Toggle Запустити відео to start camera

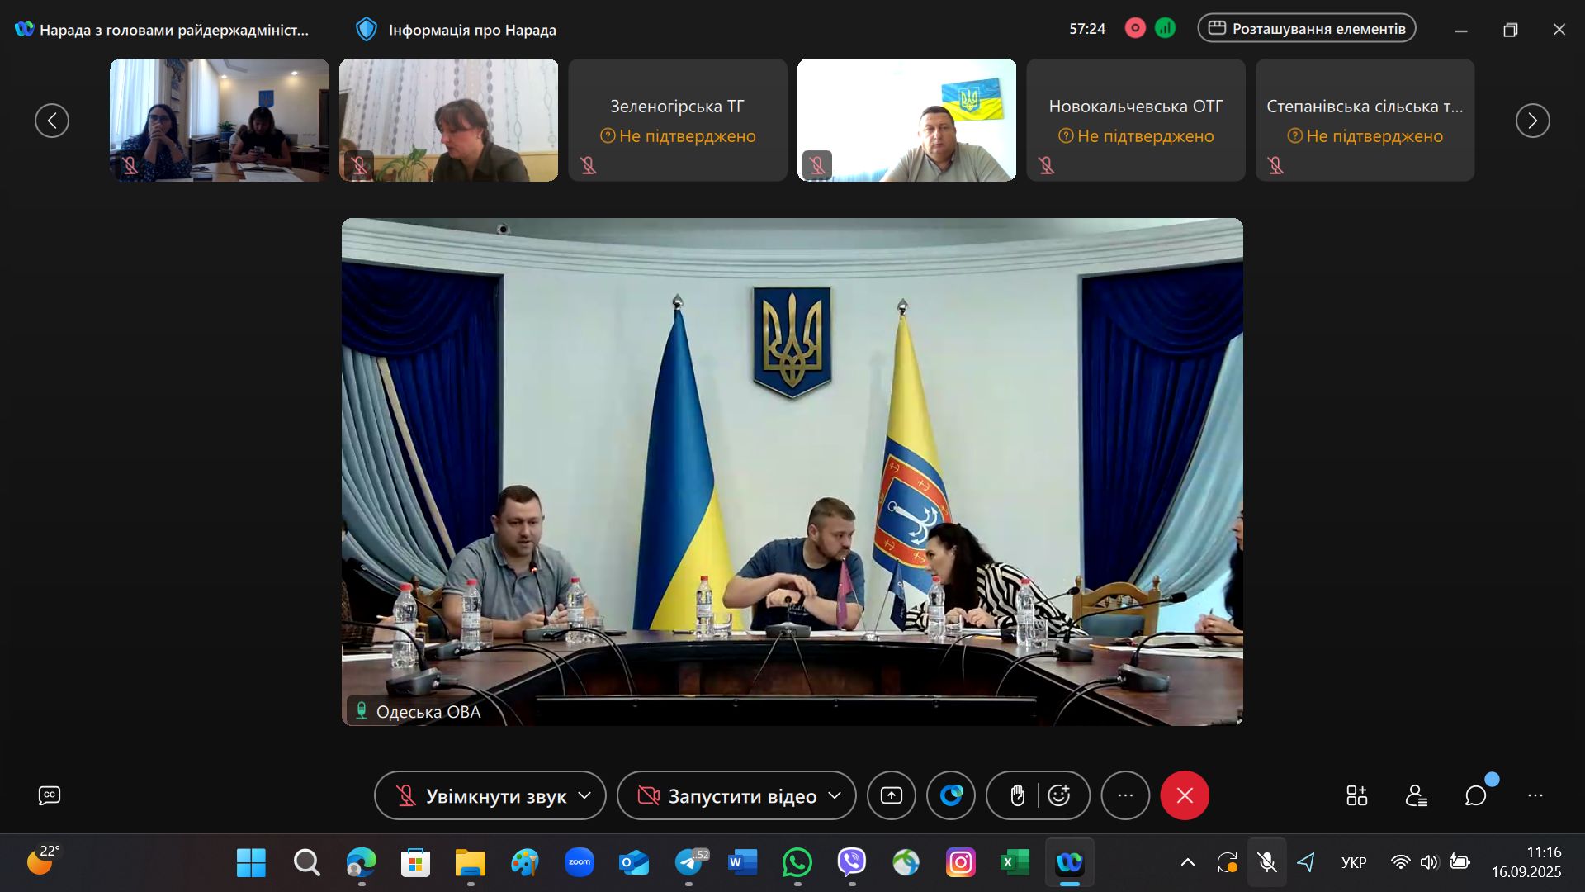[x=726, y=795]
